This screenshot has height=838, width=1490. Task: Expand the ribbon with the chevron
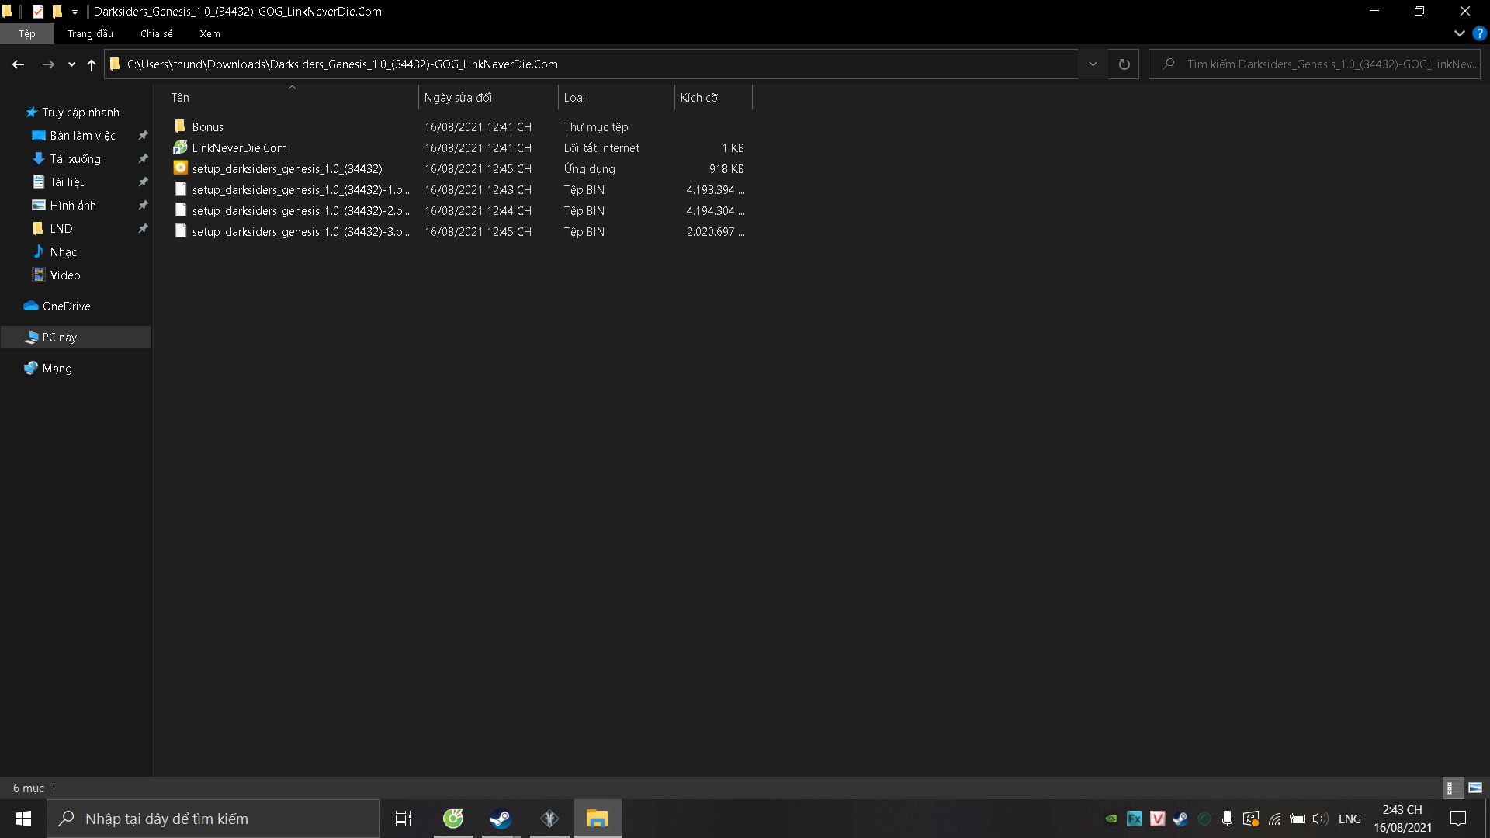pos(1459,33)
